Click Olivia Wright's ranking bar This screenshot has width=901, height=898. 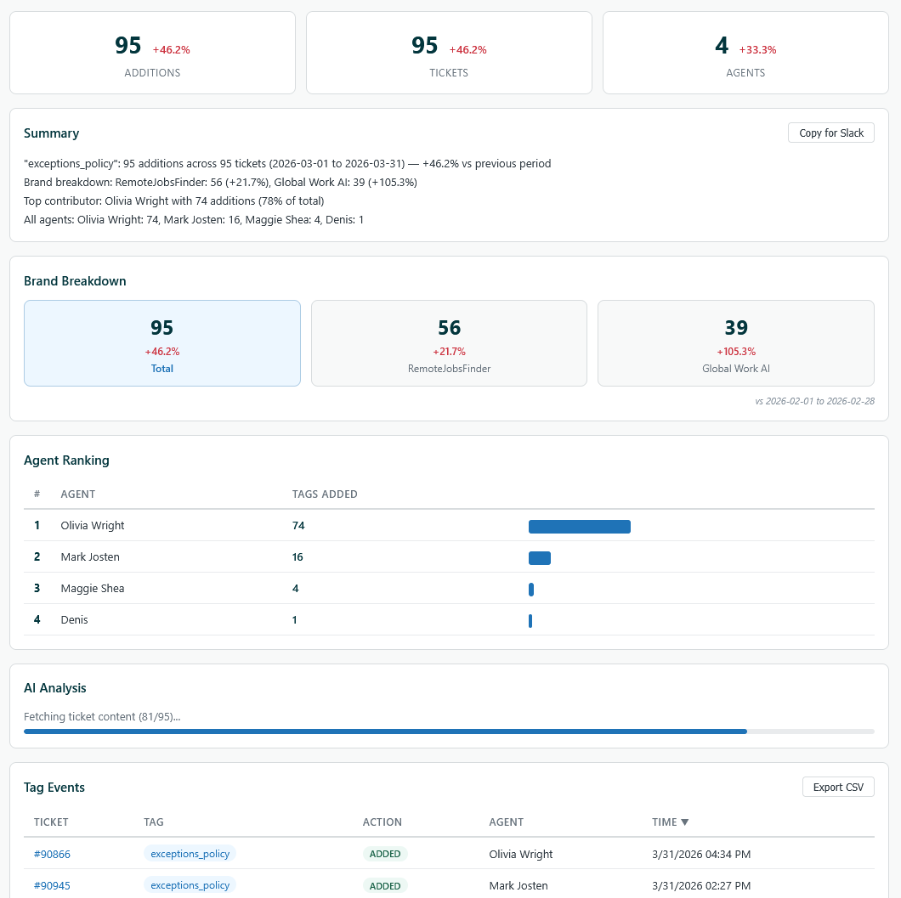(580, 527)
